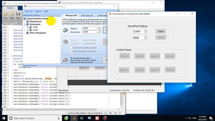Click the Motor7 button
215x121 pixels.
(155, 70)
